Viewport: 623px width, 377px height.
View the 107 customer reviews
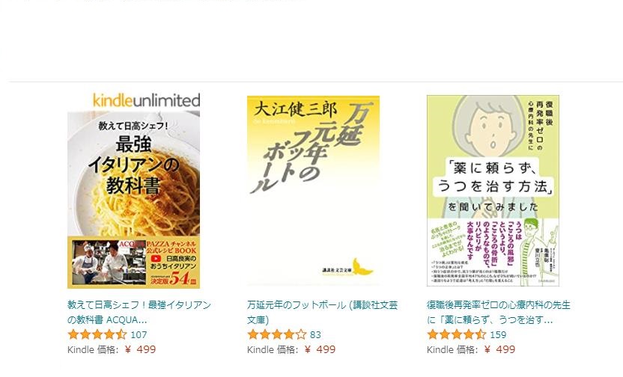pyautogui.click(x=139, y=335)
